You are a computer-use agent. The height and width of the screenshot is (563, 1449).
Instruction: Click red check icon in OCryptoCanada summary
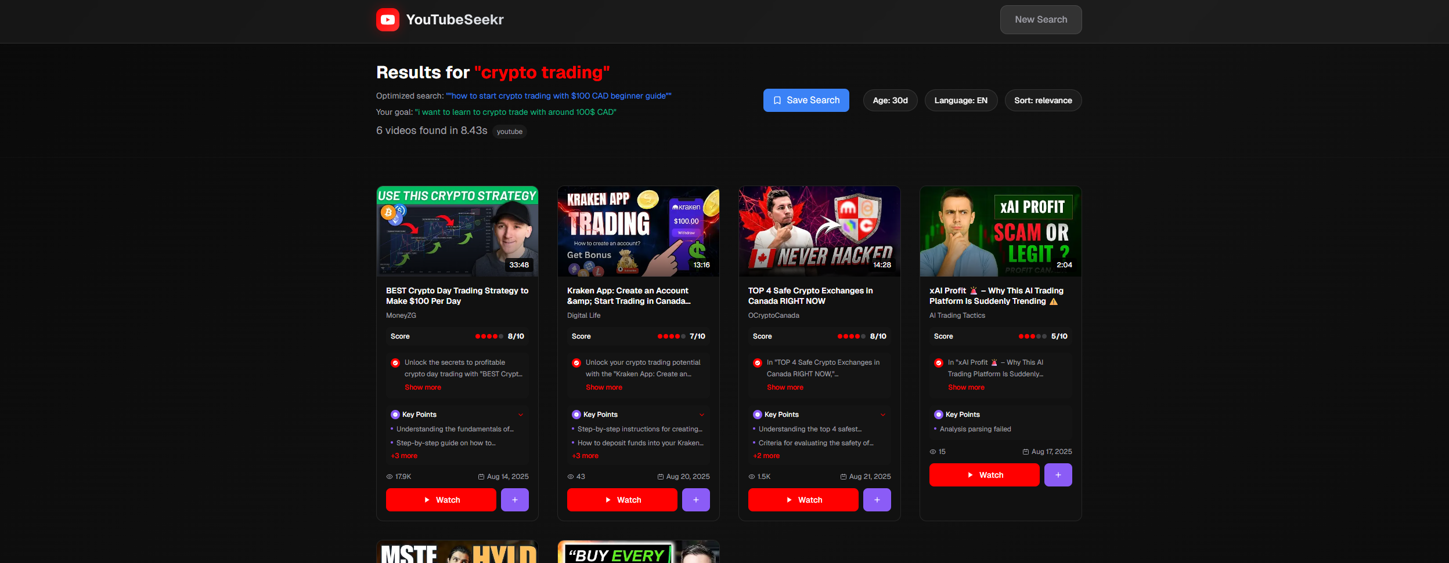point(758,363)
